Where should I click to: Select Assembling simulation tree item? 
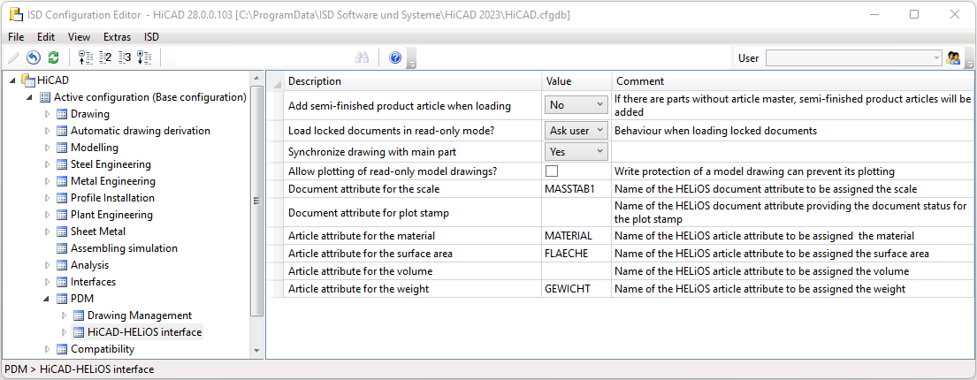pyautogui.click(x=123, y=248)
